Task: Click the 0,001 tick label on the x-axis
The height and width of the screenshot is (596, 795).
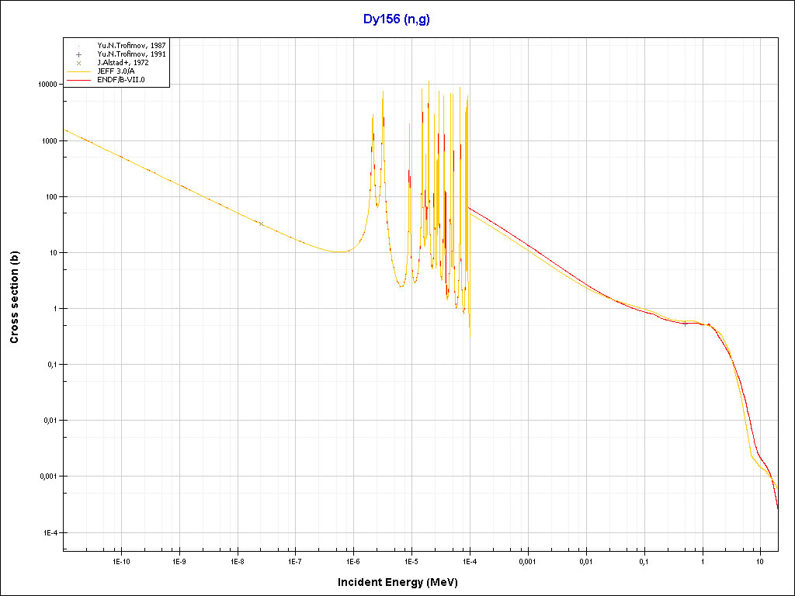Action: [527, 560]
